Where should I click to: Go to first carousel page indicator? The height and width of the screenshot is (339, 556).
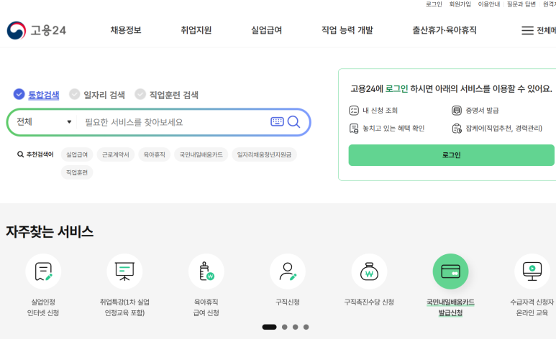click(x=269, y=327)
